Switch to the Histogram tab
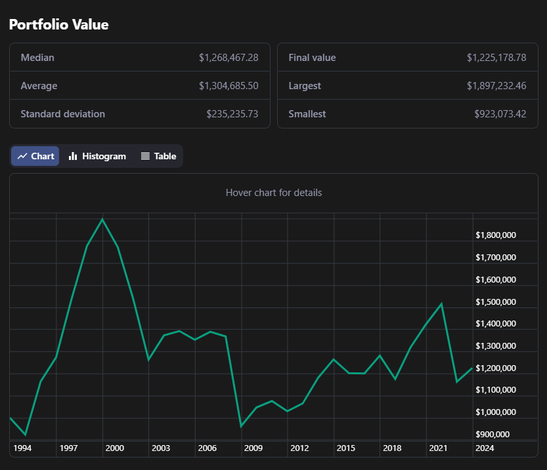This screenshot has height=470, width=547. pos(97,156)
